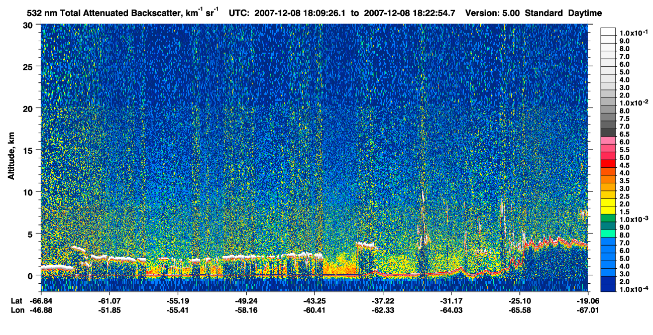Click the 'Daytime' word in the header
Viewport: 653px width, 335px height.
pos(585,13)
